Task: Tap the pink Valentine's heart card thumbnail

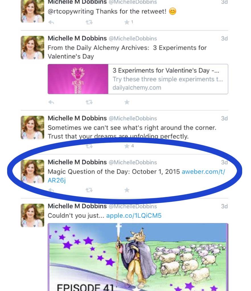Action: coord(78,79)
